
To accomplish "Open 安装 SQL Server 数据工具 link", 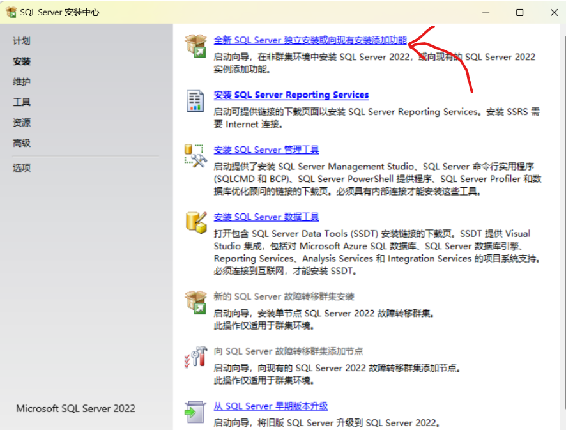I will pyautogui.click(x=266, y=217).
